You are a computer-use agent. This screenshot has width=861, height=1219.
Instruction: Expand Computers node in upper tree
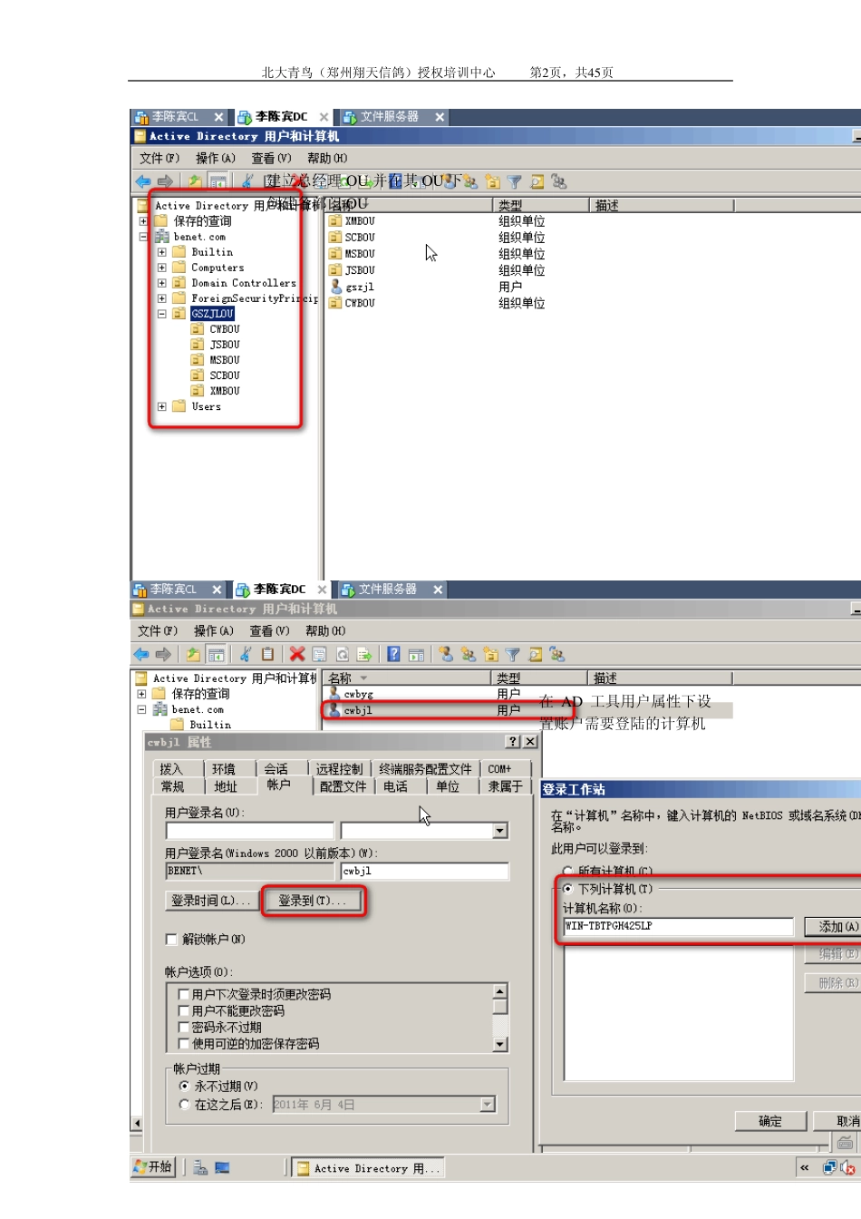coord(161,268)
